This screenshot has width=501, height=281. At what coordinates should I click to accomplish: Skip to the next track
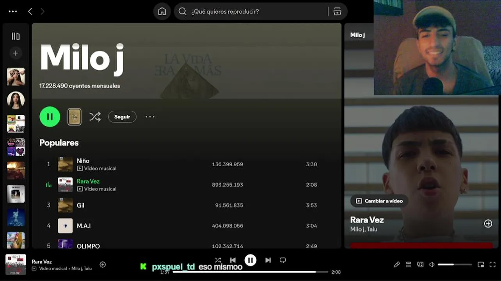click(268, 260)
